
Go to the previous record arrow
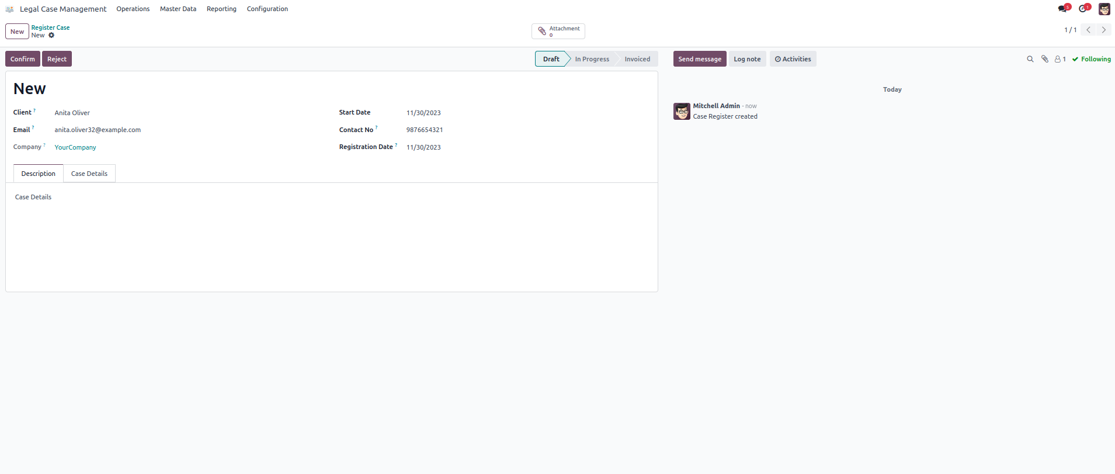[1088, 30]
